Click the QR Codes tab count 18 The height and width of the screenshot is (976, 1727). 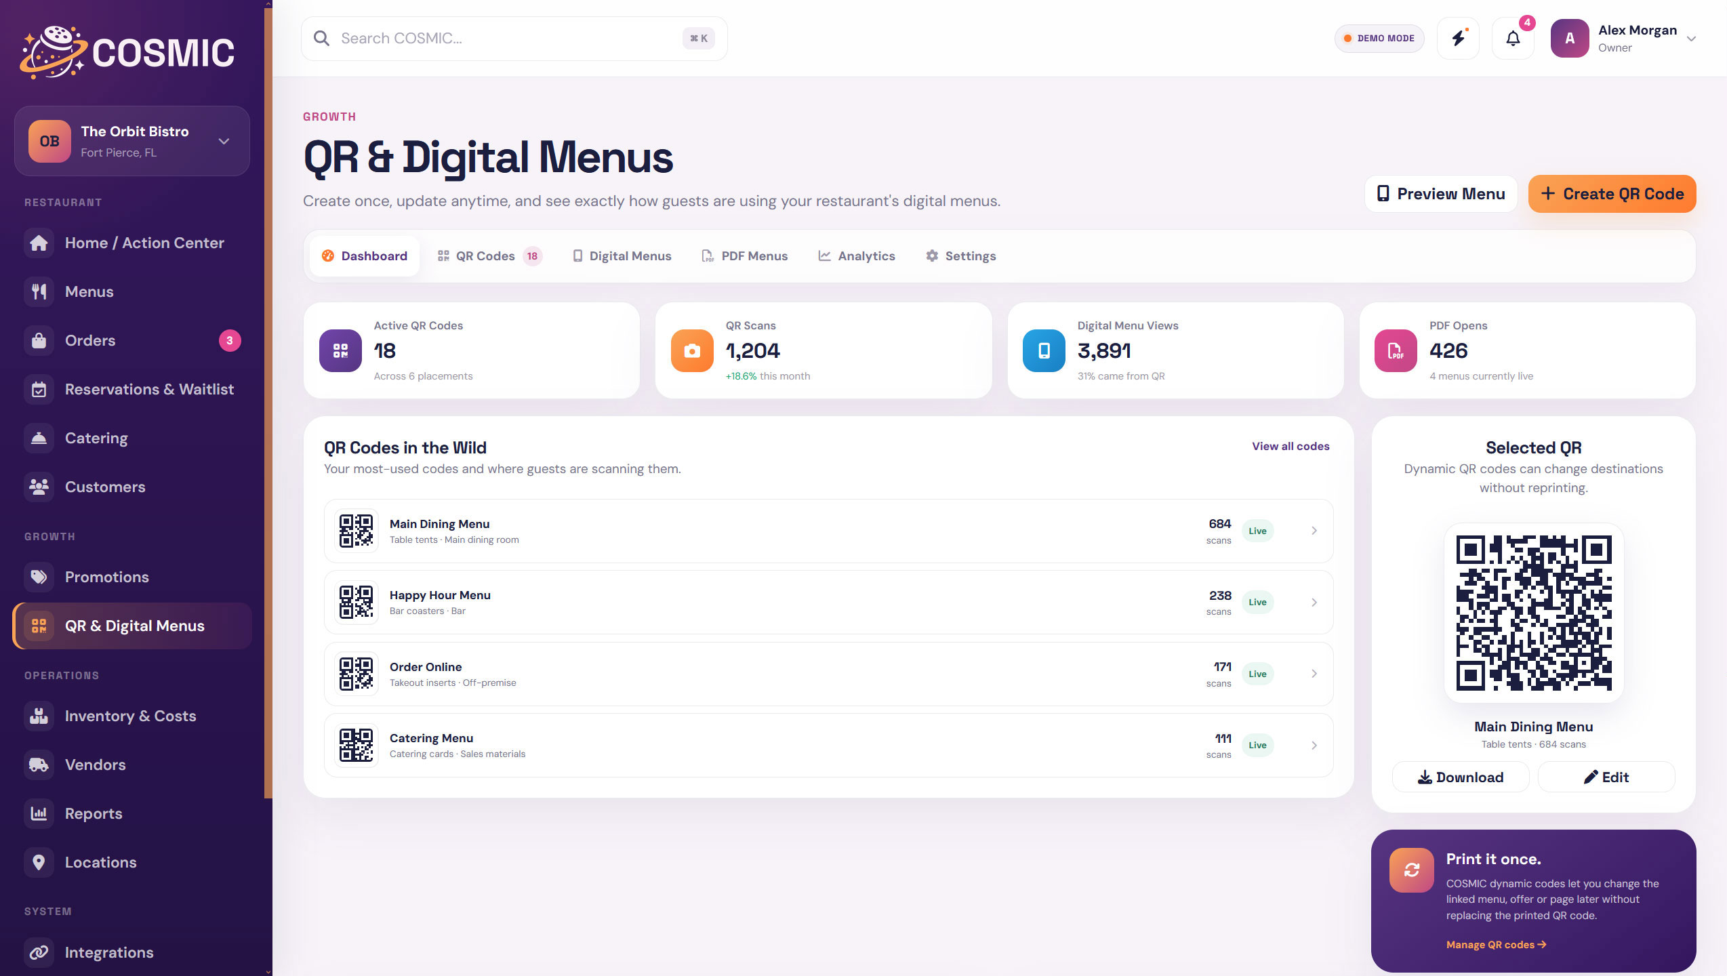pyautogui.click(x=532, y=256)
